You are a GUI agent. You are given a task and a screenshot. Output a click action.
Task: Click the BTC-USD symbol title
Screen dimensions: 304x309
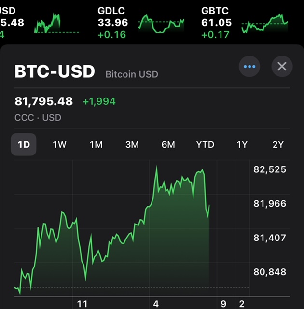55,71
